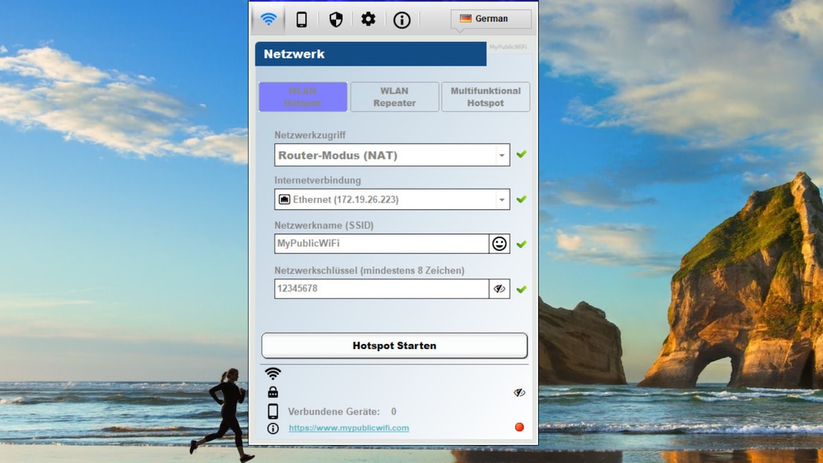Viewport: 823px width, 463px height.
Task: Open the settings gear icon
Action: coord(368,19)
